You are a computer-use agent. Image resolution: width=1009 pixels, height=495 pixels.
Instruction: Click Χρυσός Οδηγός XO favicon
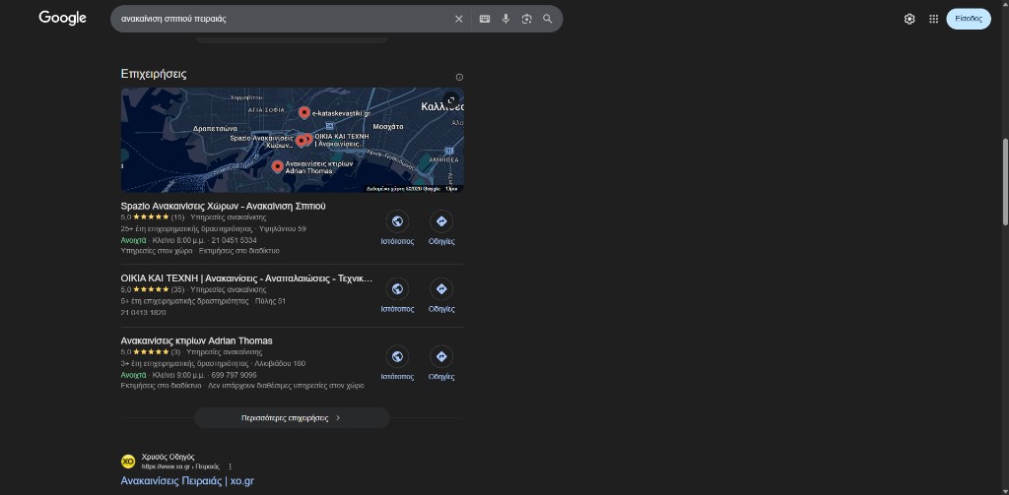tap(128, 462)
